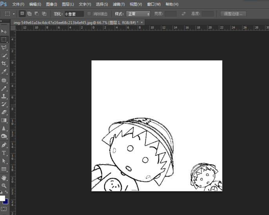Open the 图像(I) menu

pos(51,4)
